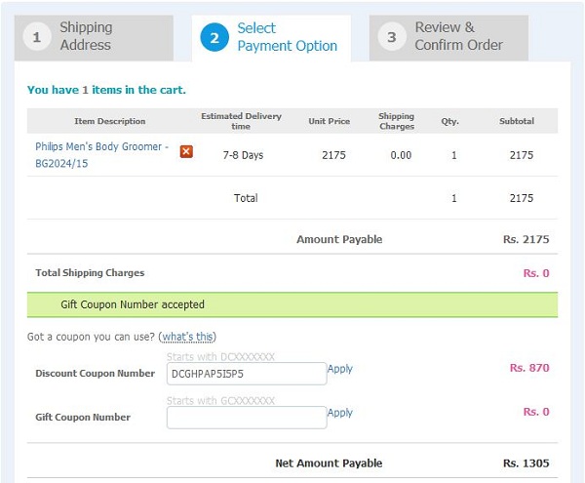Click the step 3 number circle
The image size is (585, 483).
(392, 36)
